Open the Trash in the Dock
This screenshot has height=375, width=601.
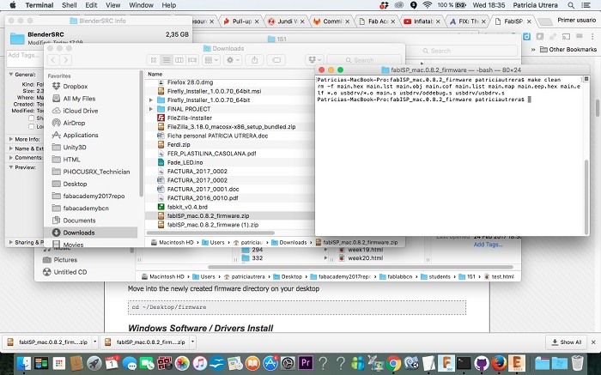click(577, 363)
